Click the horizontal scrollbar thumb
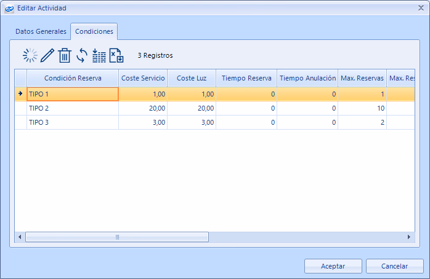 (117, 237)
